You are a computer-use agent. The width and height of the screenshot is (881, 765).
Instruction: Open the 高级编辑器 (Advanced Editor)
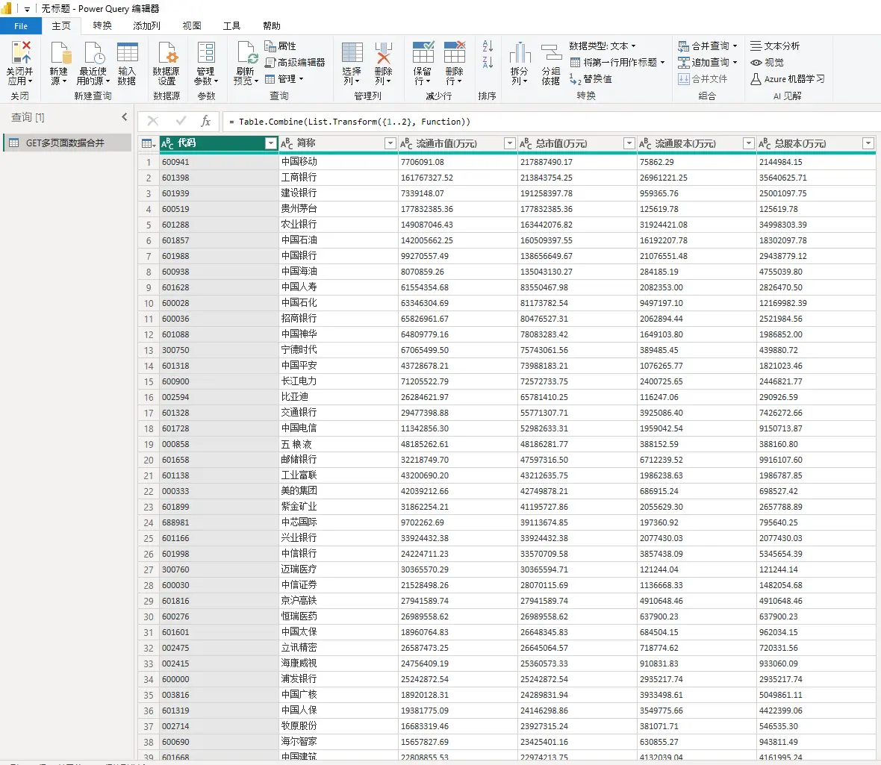294,63
